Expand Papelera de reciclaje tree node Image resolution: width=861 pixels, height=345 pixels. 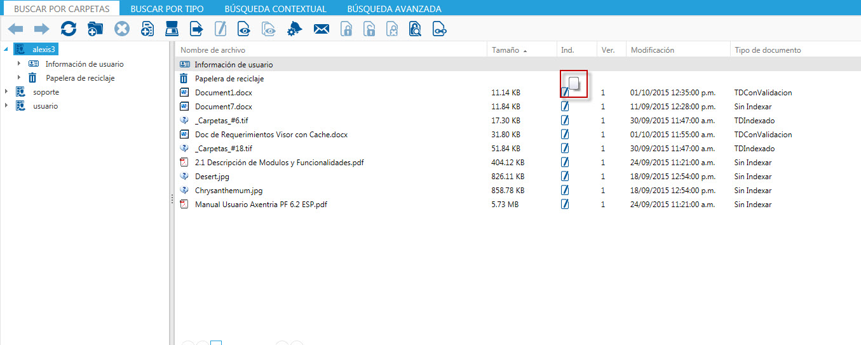click(x=19, y=78)
